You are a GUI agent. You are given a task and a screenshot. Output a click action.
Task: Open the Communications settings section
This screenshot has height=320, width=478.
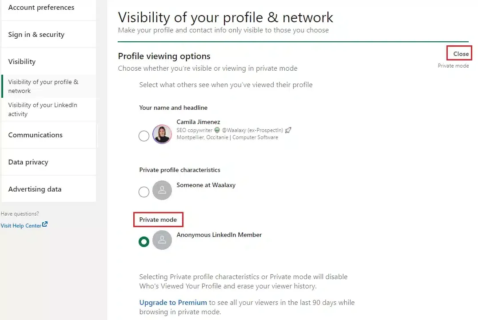pos(49,135)
